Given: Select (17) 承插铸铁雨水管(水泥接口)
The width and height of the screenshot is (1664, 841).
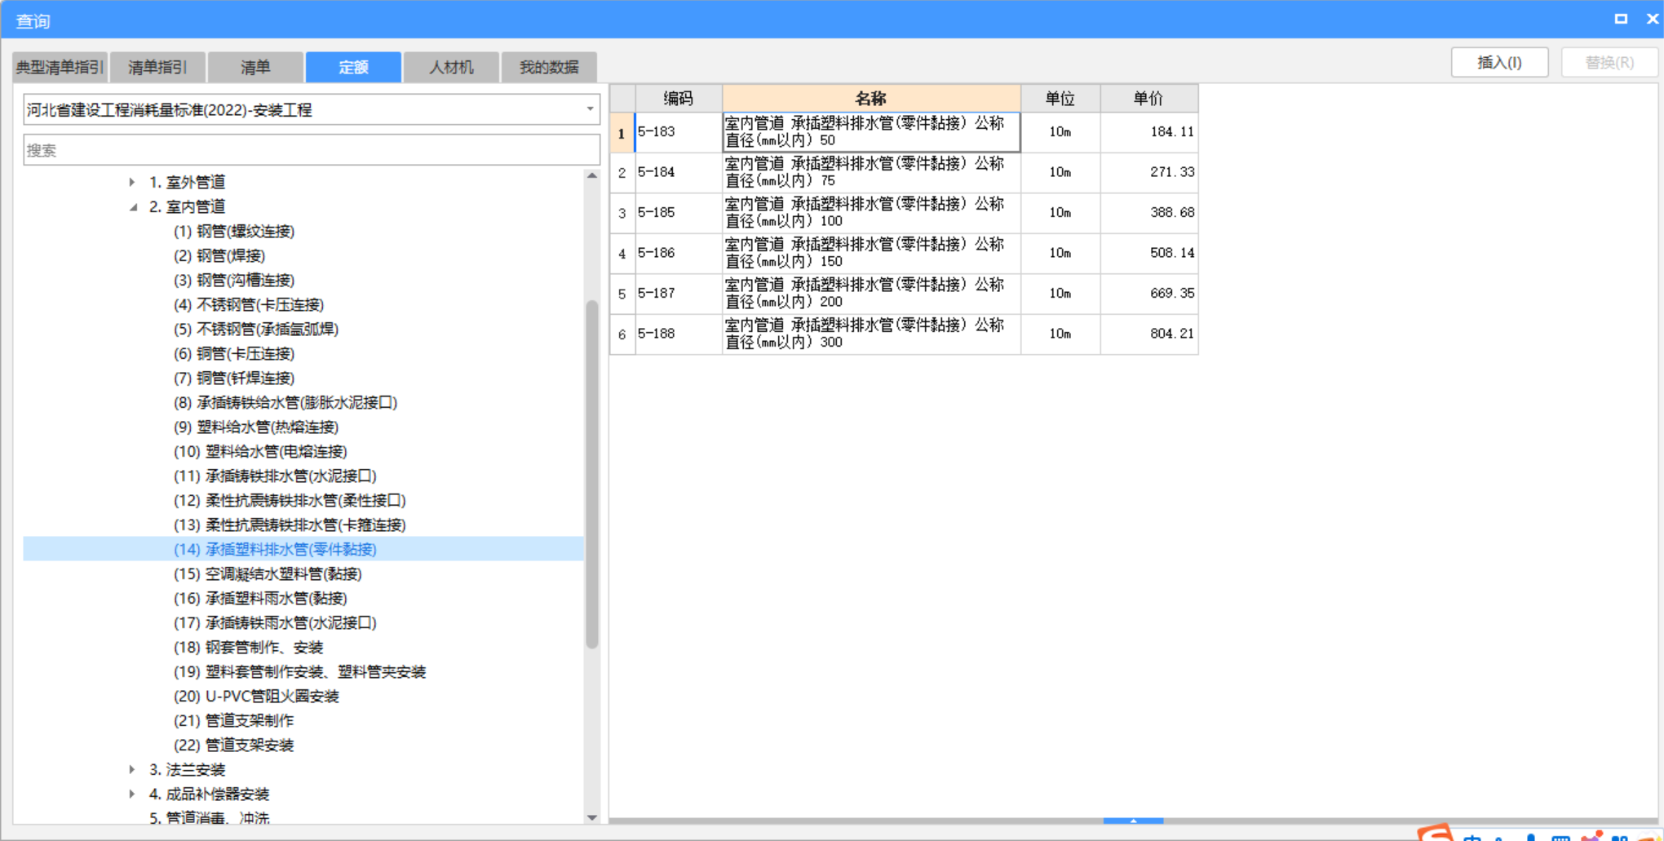Looking at the screenshot, I should point(275,622).
